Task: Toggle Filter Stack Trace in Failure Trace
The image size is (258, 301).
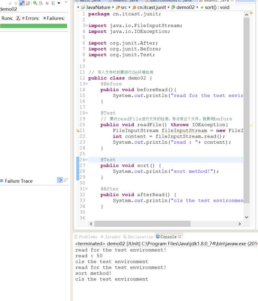Action: (x=60, y=180)
